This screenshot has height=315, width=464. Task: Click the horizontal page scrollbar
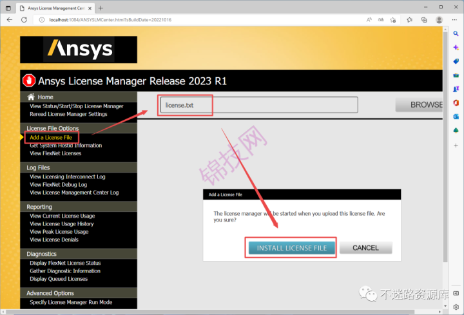coord(210,312)
